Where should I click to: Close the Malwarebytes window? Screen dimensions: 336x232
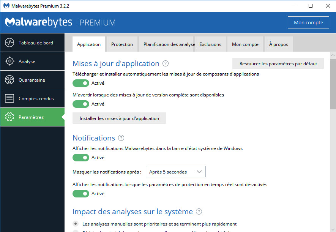pyautogui.click(x=328, y=6)
